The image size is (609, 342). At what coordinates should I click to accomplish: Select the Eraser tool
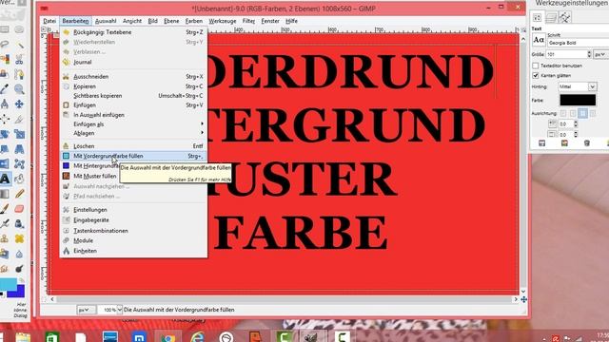pos(19,209)
